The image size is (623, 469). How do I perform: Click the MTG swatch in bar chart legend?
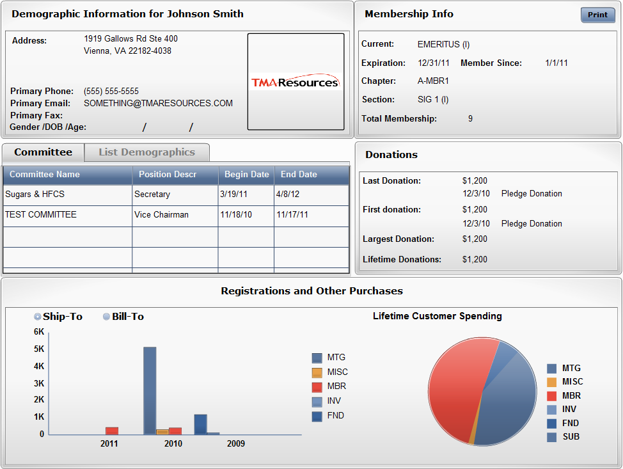pos(317,358)
